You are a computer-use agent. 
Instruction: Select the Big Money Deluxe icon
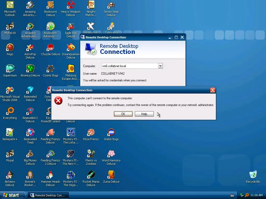[x=30, y=158]
